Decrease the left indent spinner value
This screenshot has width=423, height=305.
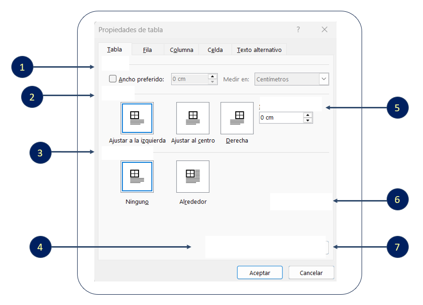[308, 120]
